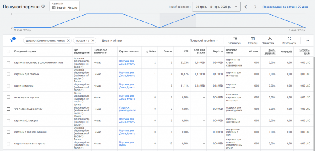Image resolution: width=315 pixels, height=151 pixels.
Task: Click the search term 'картина маслом'
Action: click(24, 86)
